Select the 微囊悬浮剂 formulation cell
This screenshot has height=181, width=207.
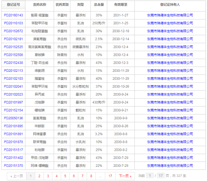(80, 47)
